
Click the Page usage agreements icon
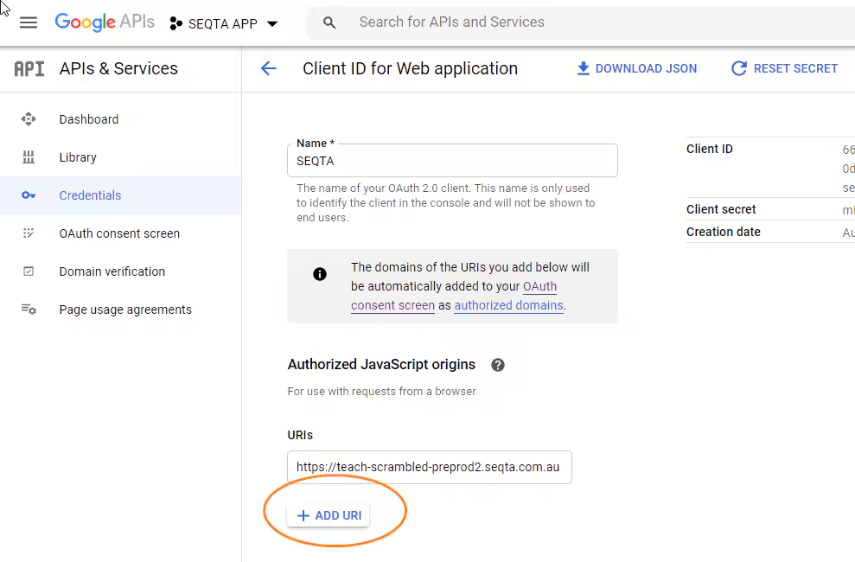29,309
